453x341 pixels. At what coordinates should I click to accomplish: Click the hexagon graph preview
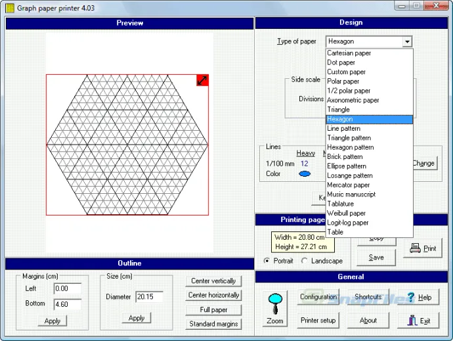(x=127, y=145)
